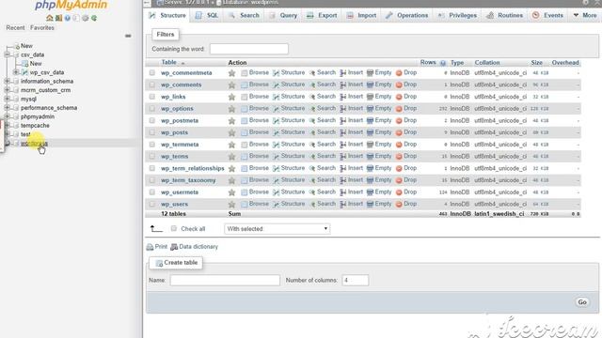Click Empty icon for wp_posts row
This screenshot has height=338, width=602.
pos(370,132)
